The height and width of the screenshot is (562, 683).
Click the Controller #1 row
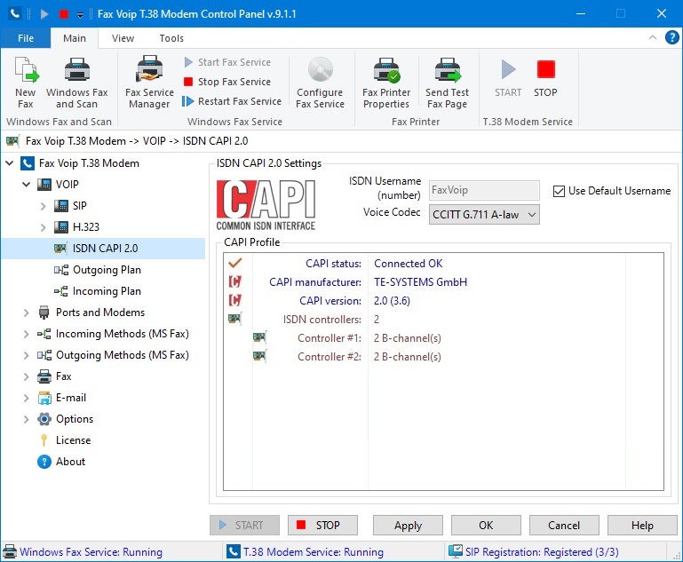pos(443,337)
